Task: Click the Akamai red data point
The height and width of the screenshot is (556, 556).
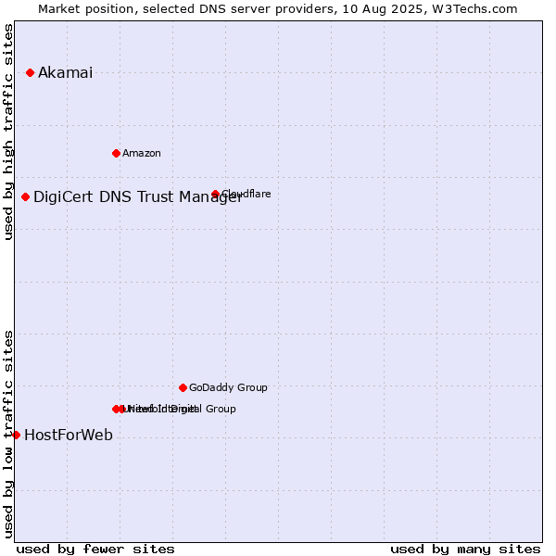Action: pyautogui.click(x=31, y=73)
